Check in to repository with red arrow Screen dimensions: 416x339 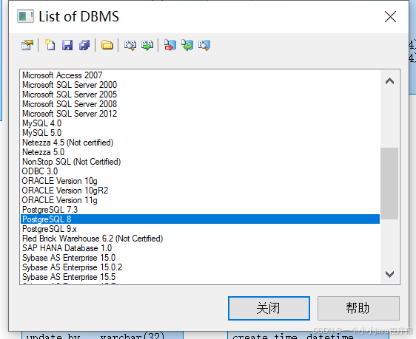click(x=170, y=45)
